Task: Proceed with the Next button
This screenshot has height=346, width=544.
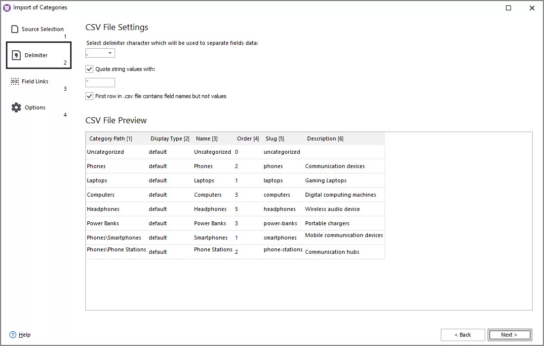Action: (509, 335)
